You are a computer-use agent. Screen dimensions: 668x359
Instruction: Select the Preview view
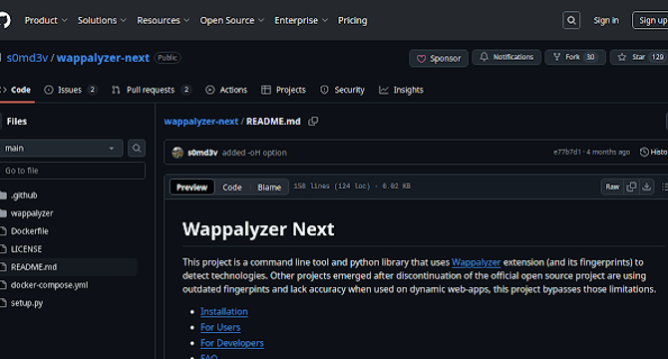click(x=191, y=186)
